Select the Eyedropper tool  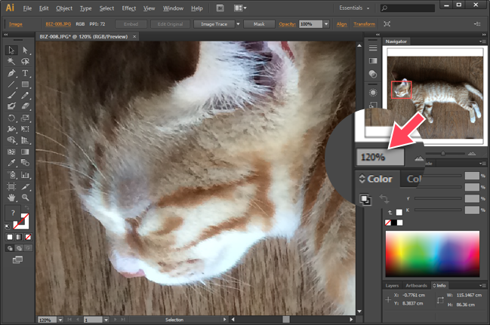point(11,163)
